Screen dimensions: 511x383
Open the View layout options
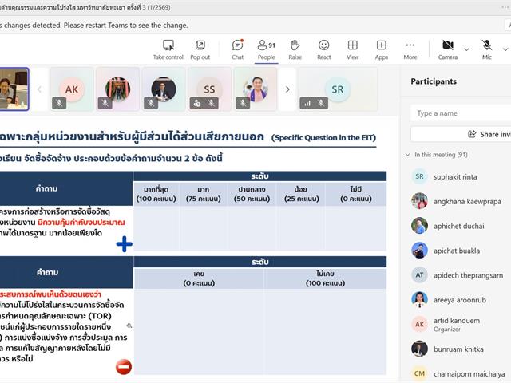(353, 49)
